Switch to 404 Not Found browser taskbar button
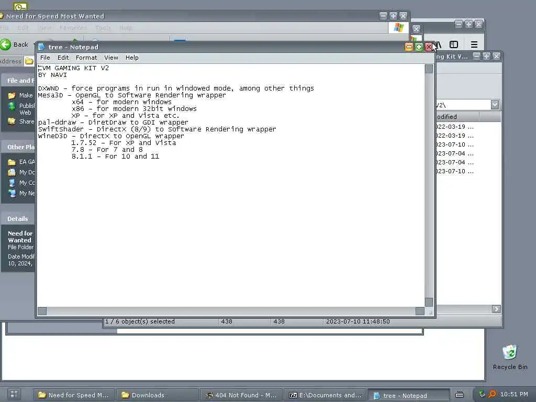The height and width of the screenshot is (402, 536). pos(241,395)
